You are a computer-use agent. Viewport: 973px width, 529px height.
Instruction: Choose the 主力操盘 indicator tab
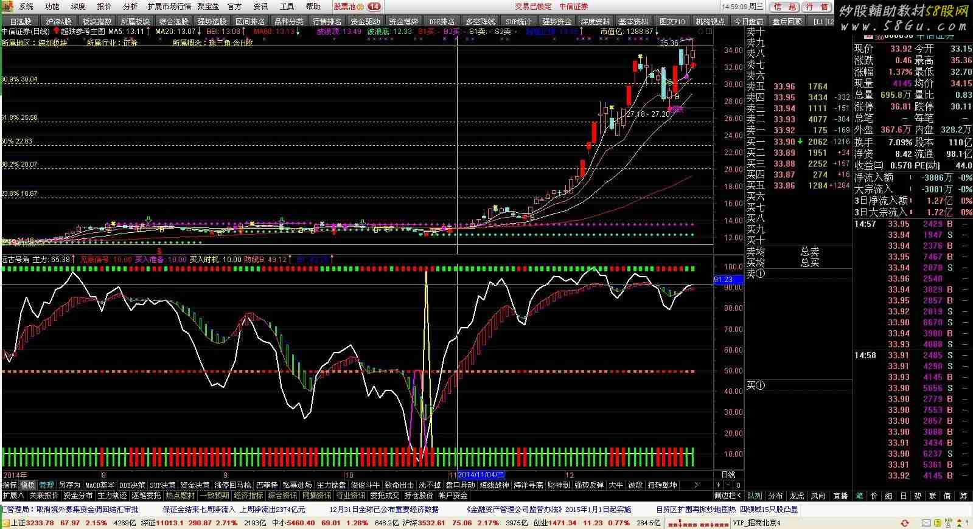tap(331, 485)
